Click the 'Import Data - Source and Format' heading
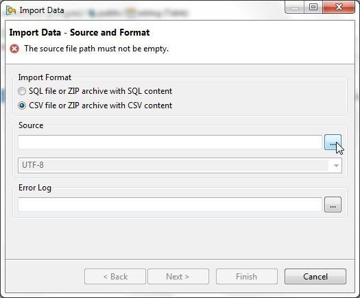 (x=80, y=32)
